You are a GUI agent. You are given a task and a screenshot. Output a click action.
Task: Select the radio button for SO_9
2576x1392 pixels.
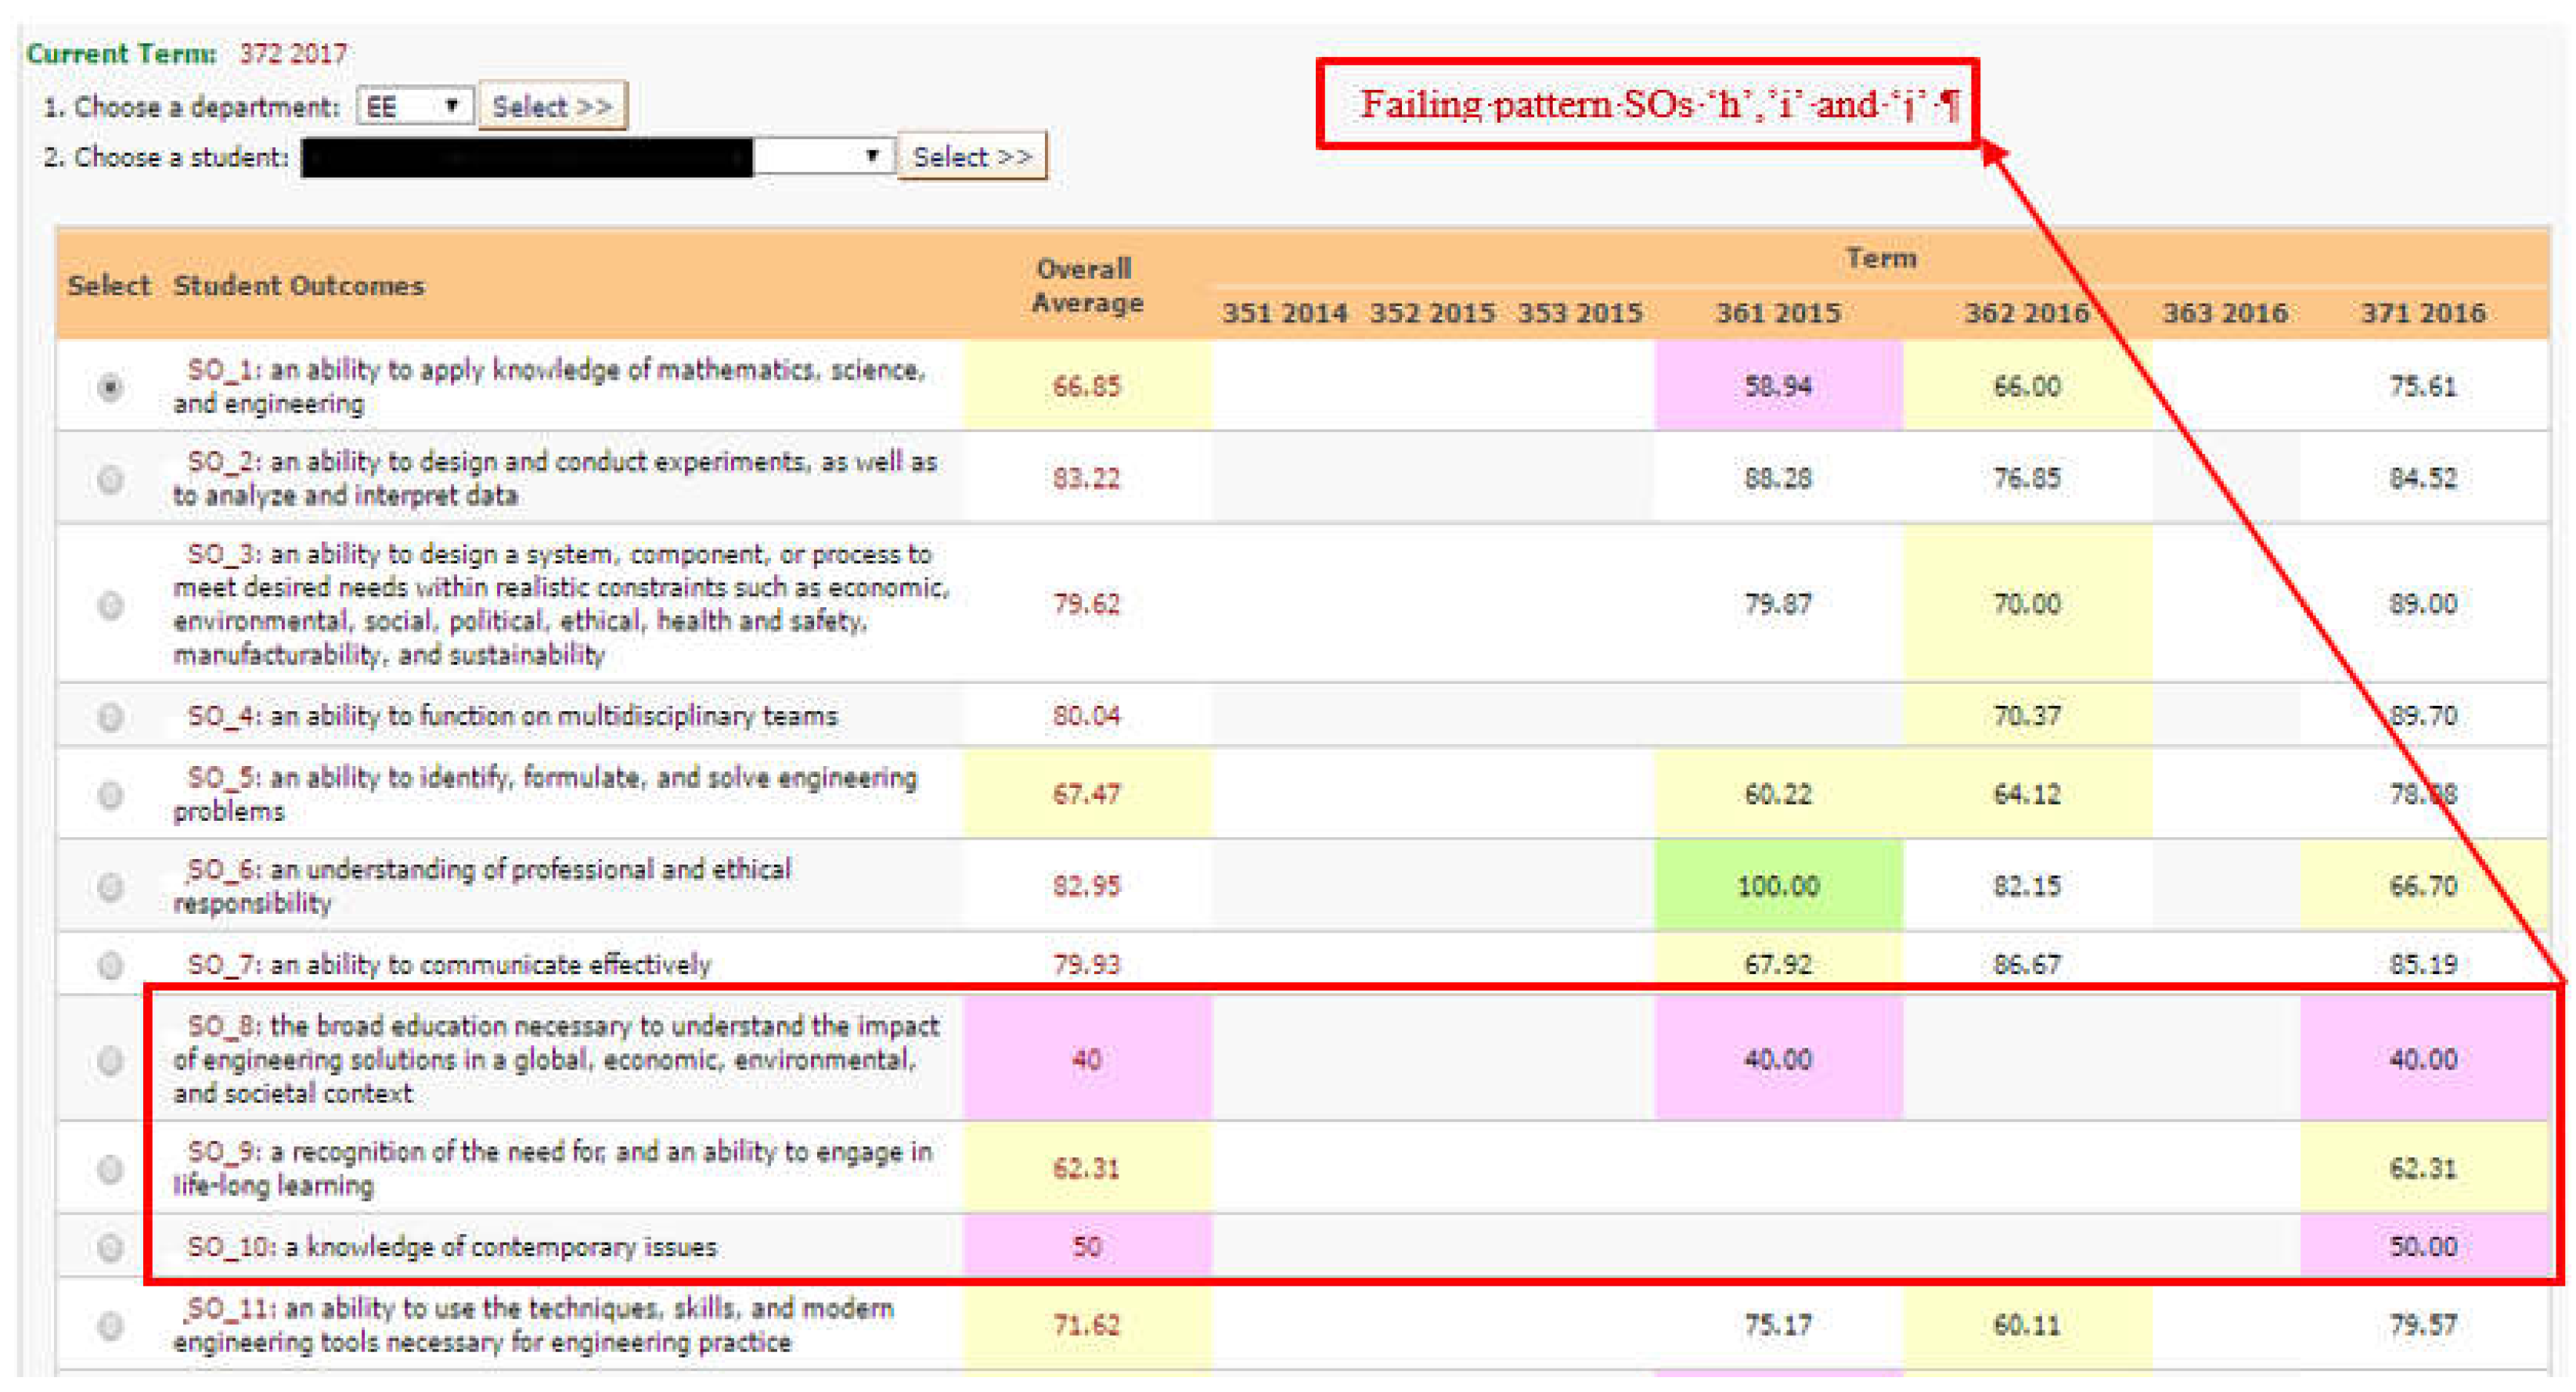tap(110, 1168)
